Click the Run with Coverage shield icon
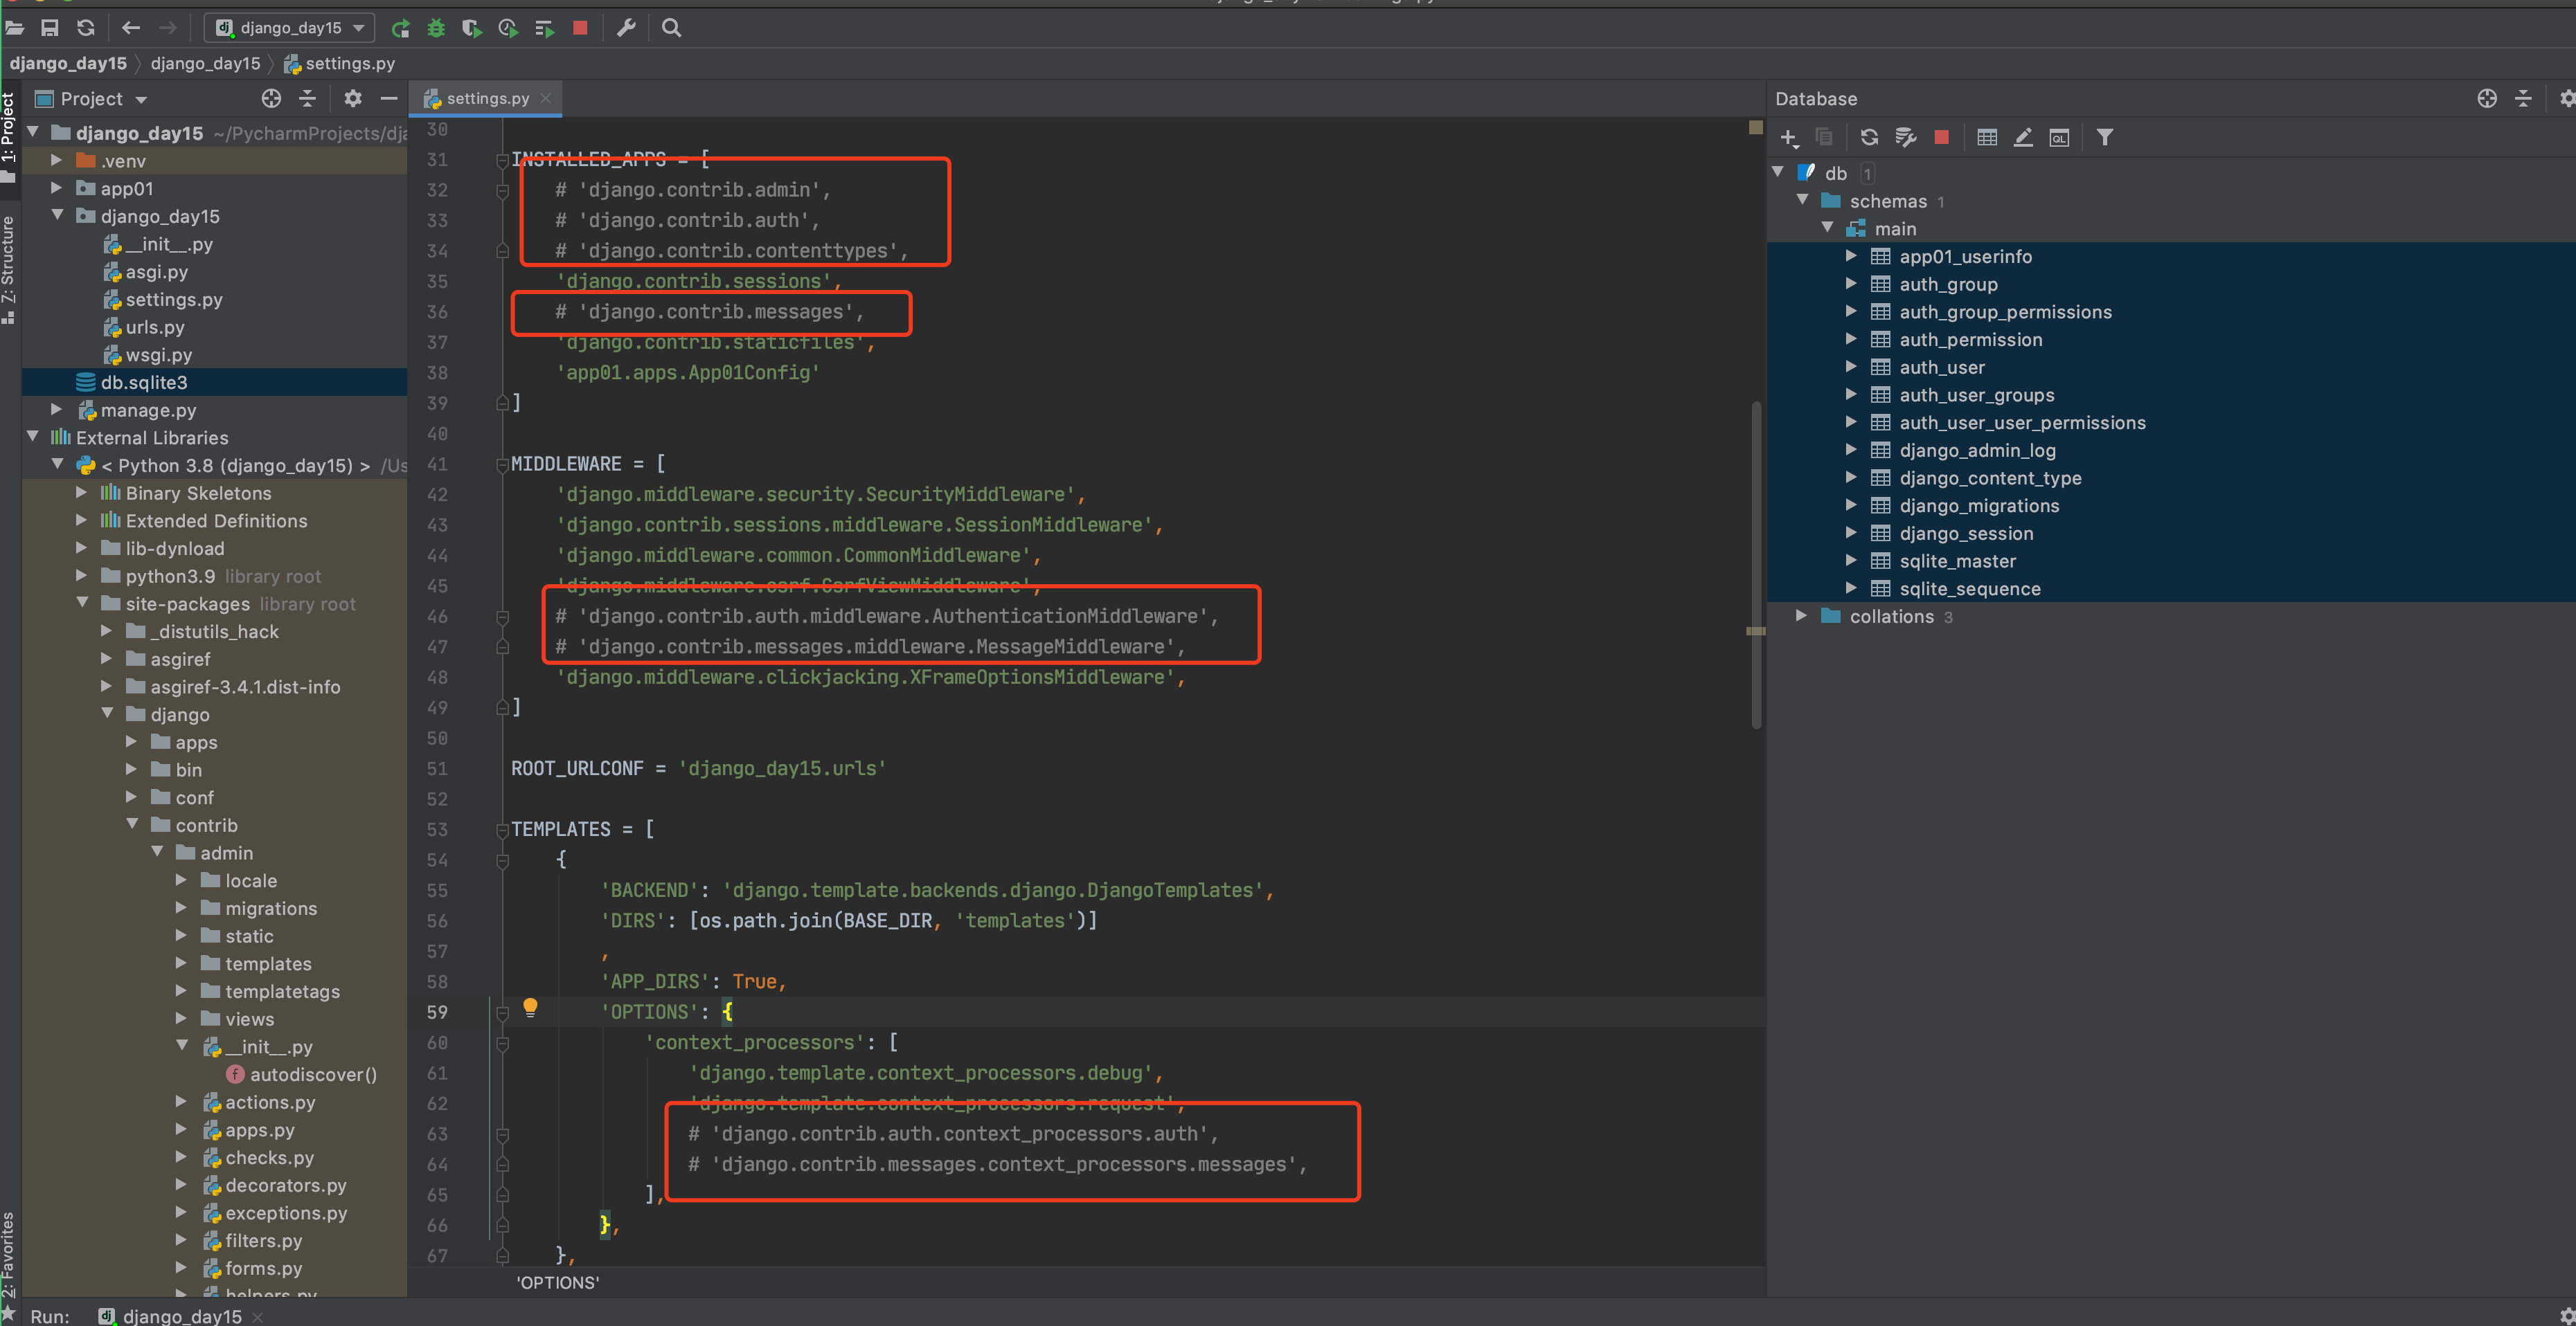The width and height of the screenshot is (2576, 1326). pos(472,28)
